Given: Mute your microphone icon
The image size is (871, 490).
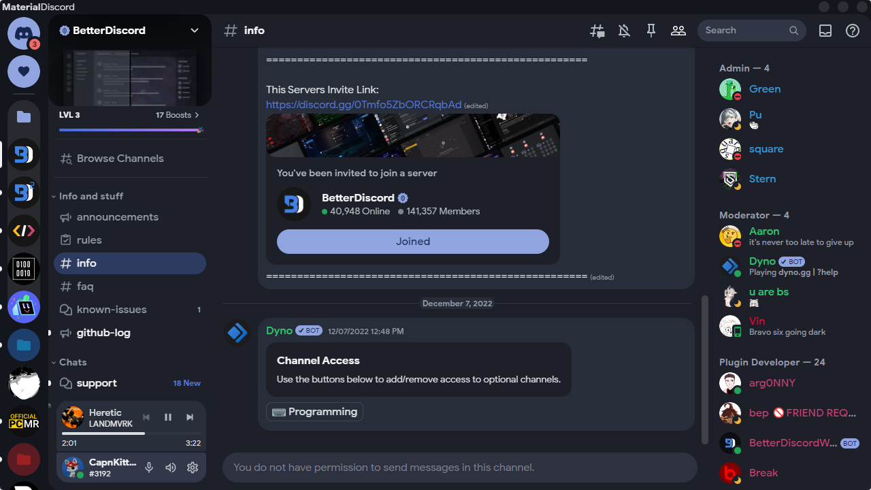Looking at the screenshot, I should 148,468.
